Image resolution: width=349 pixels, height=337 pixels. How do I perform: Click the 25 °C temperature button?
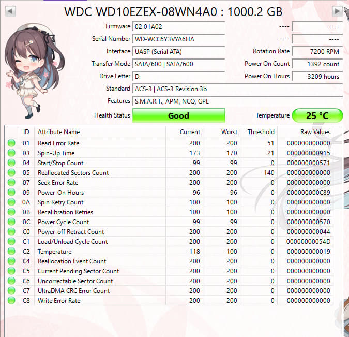(317, 115)
